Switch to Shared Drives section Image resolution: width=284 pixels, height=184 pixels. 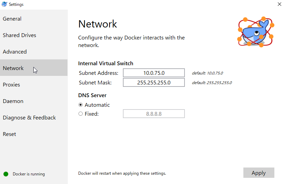[19, 35]
